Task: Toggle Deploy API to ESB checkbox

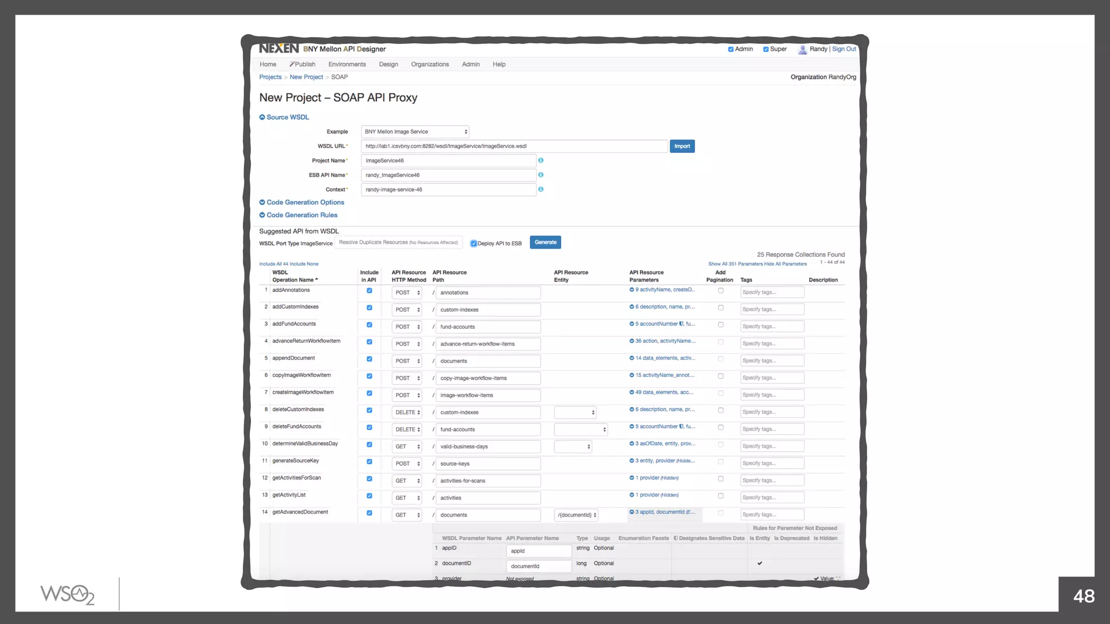Action: point(473,243)
